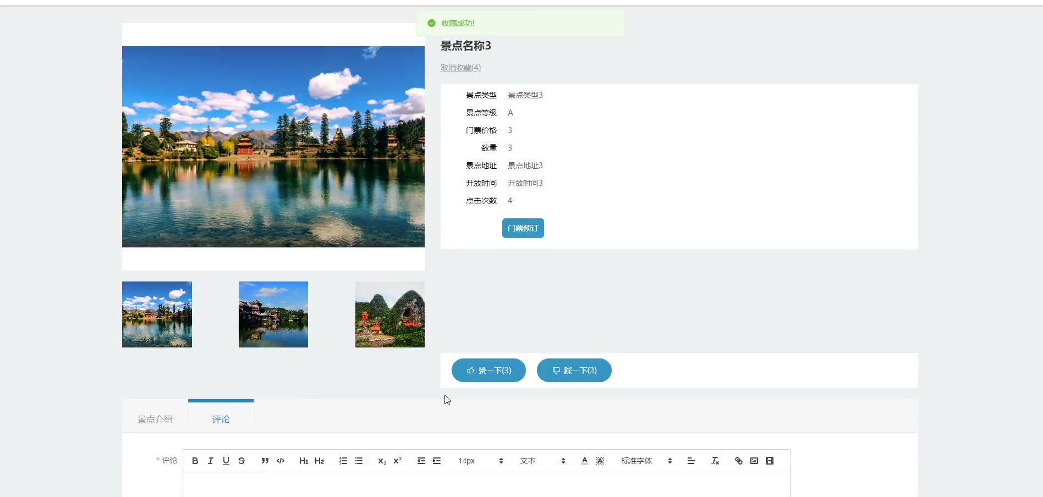Open the text alignment options
This screenshot has height=497, width=1043.
tap(691, 461)
